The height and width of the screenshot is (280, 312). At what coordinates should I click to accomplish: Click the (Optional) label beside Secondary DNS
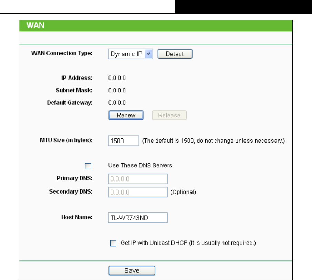pyautogui.click(x=183, y=192)
